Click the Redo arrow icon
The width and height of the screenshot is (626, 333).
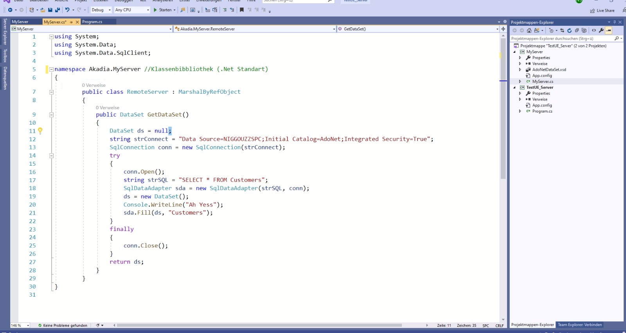79,10
